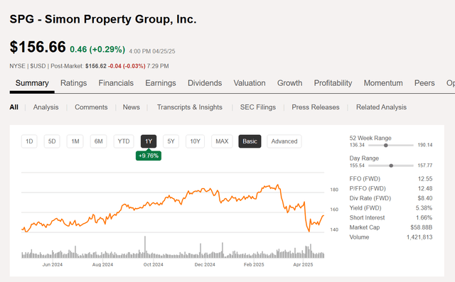455x282 pixels.
Task: Click the Day Range slider marker
Action: pyautogui.click(x=391, y=166)
